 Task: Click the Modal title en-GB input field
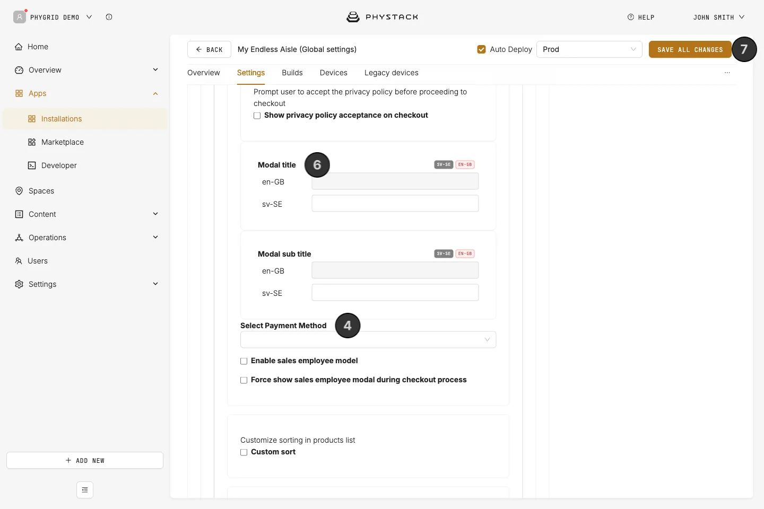pos(395,181)
